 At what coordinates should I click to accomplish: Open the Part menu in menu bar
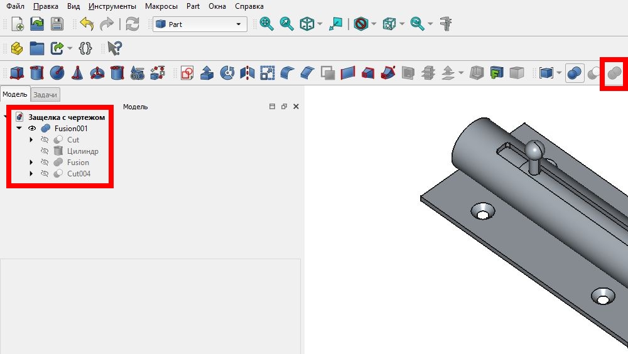(193, 6)
